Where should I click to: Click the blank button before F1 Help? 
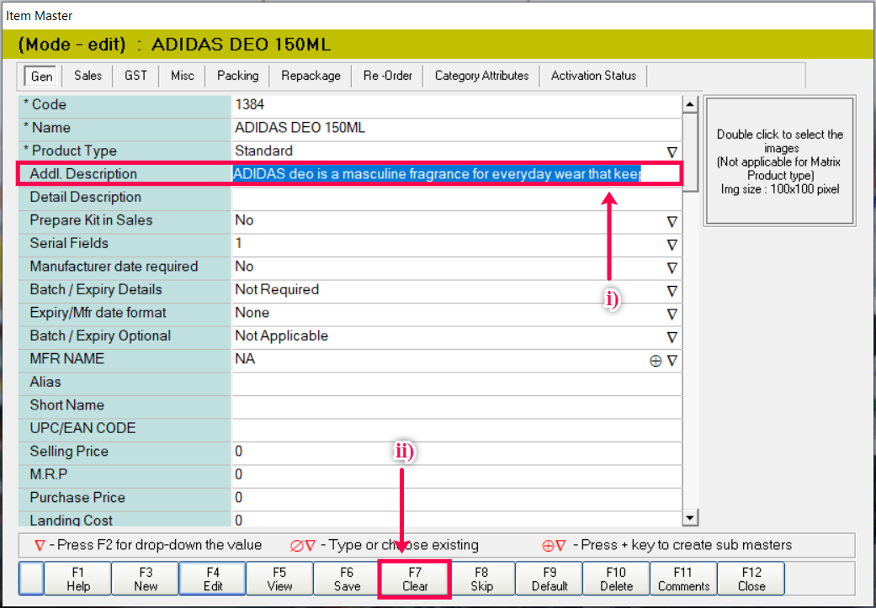point(31,579)
